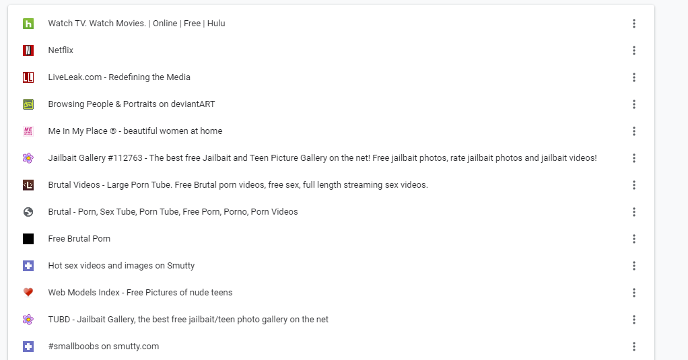
Task: Open the three-dot menu for Netflix entry
Action: [633, 50]
